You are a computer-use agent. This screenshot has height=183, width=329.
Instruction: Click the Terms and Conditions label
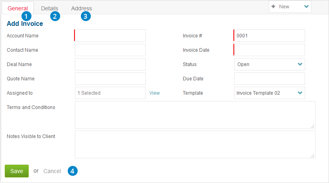coord(31,107)
